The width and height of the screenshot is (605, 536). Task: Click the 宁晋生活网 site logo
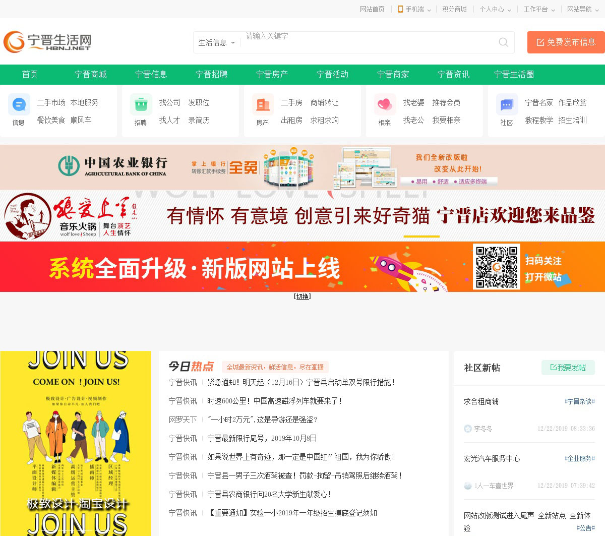(x=47, y=42)
